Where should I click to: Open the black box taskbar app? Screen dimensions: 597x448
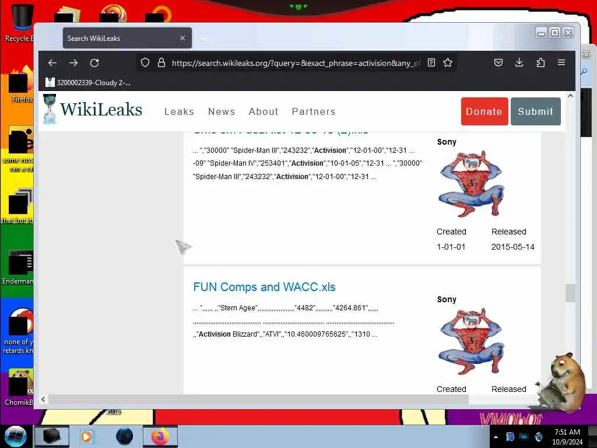(52, 436)
